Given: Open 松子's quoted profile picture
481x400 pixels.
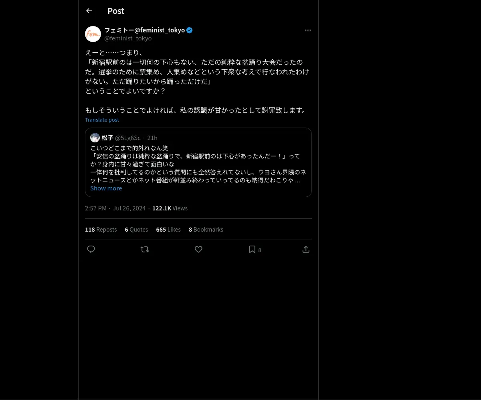Looking at the screenshot, I should point(95,138).
